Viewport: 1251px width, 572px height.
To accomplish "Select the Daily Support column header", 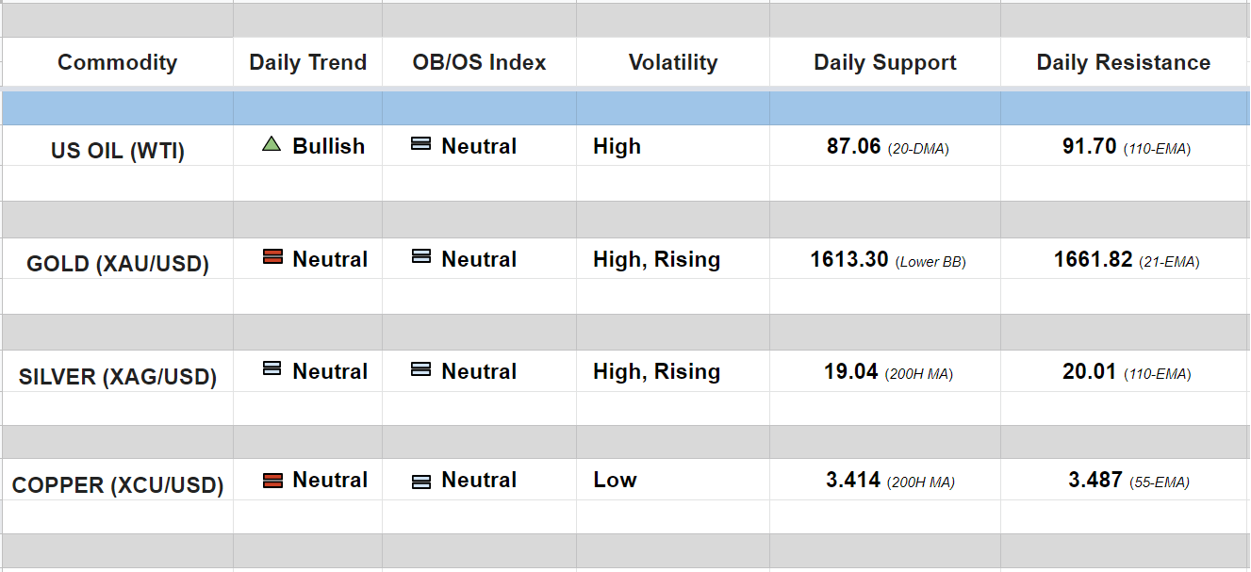I will (885, 62).
